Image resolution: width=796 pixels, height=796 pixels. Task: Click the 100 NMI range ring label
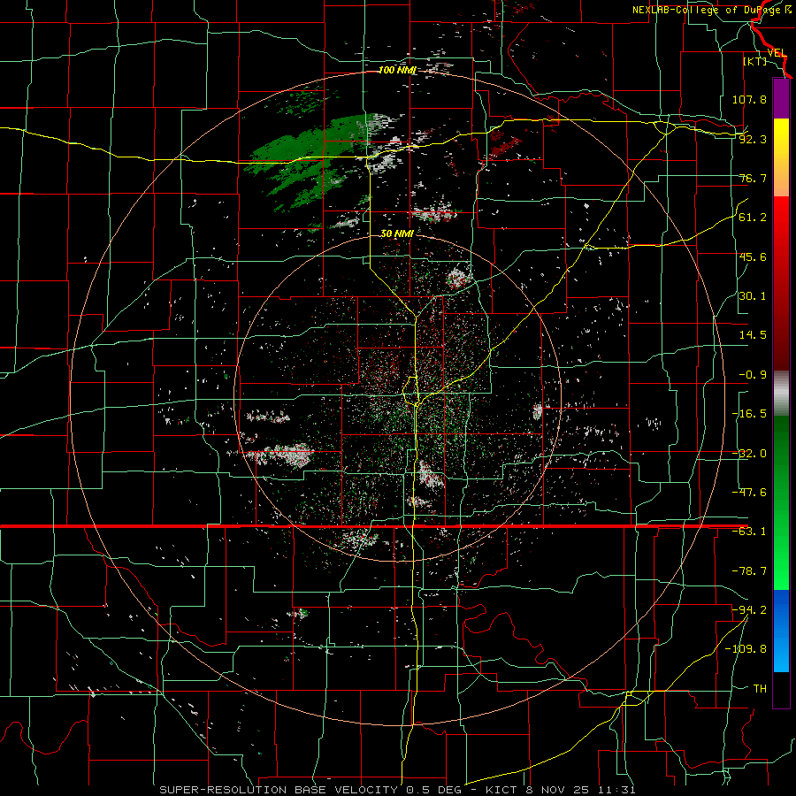(x=397, y=70)
